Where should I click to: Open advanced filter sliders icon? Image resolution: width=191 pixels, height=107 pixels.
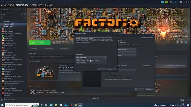pyautogui.click(x=24, y=18)
